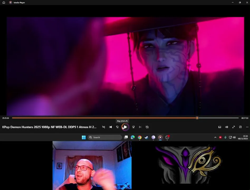Click the paused video frame
Screen dimensions: 250x190
click(x=125, y=66)
